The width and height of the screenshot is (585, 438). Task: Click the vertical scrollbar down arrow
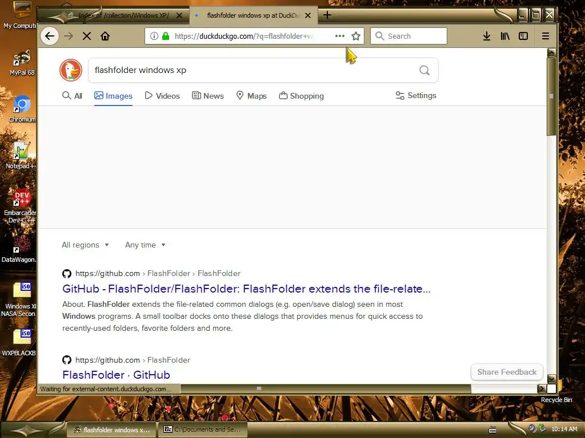[551, 379]
